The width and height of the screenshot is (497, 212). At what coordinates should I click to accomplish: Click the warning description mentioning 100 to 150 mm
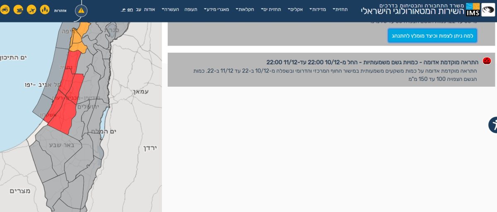coord(335,75)
